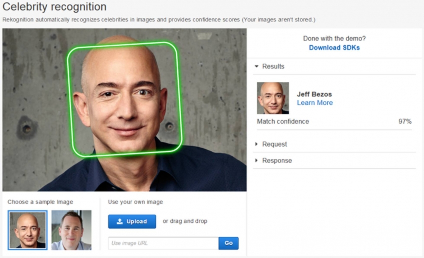This screenshot has width=424, height=258.
Task: Click the 'Choose a sample image' label
Action: 40,202
